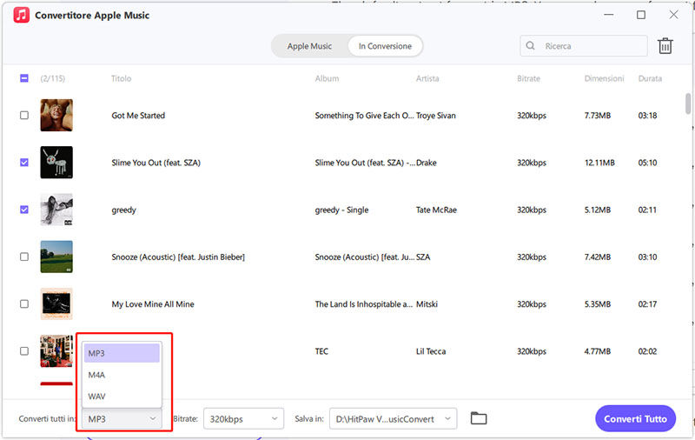Click the Album column header

pyautogui.click(x=327, y=78)
